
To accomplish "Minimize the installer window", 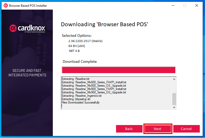I will coord(173,5).
